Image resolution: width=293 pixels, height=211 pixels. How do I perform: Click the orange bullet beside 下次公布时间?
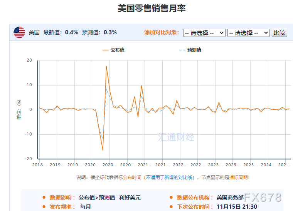[171, 207]
